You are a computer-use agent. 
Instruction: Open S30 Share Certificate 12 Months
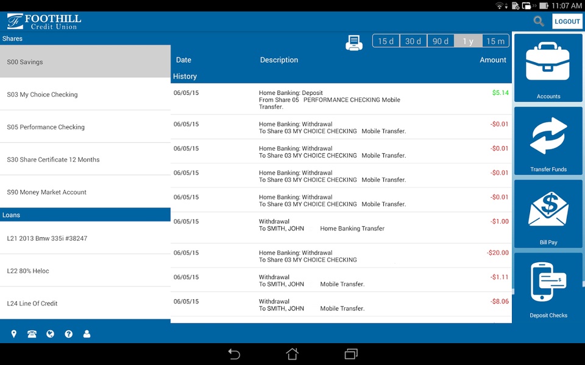click(85, 159)
